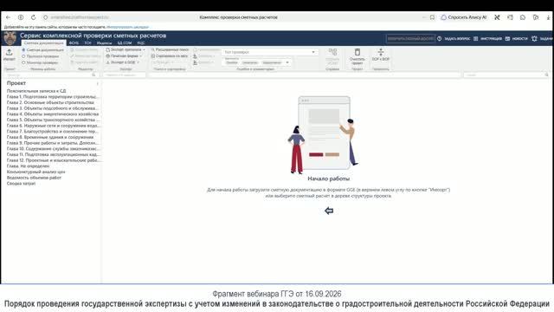The image size is (554, 312).
Task: Click the Ошибки filter chip
Action: coord(232,62)
